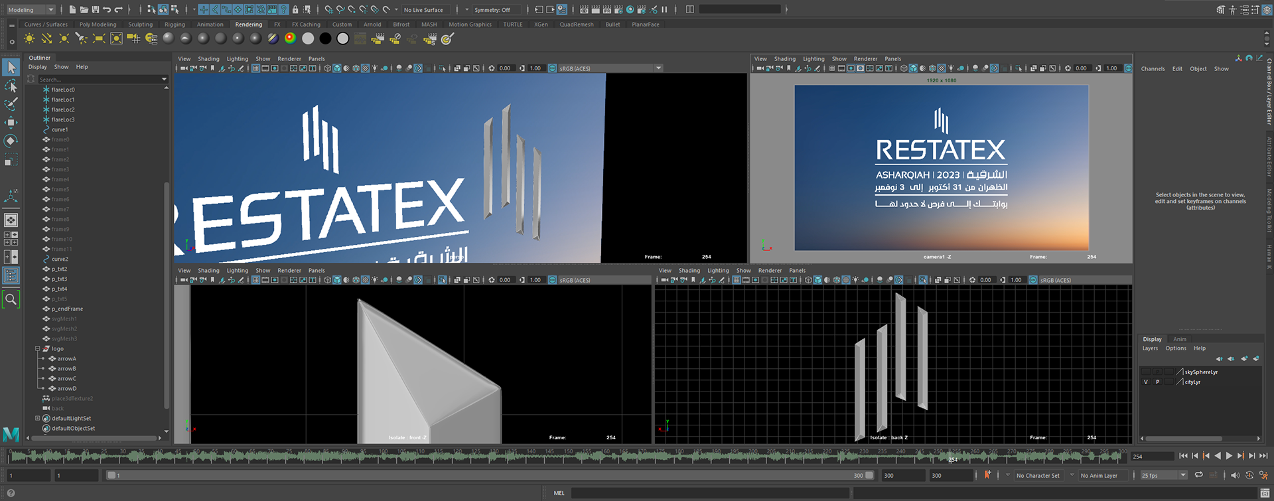Open the Layer Editor Options menu
This screenshot has width=1274, height=501.
[1176, 348]
